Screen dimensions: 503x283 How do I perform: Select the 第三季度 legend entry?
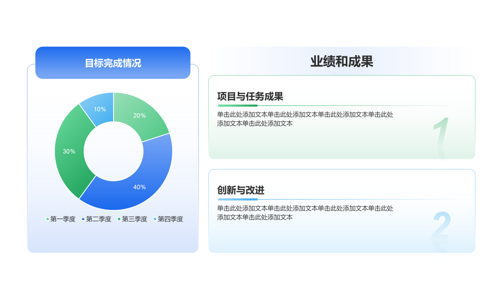coord(132,219)
